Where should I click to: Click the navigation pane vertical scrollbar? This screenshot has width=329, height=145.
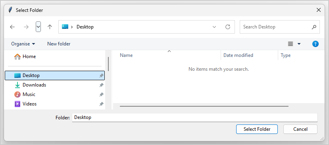tap(108, 64)
